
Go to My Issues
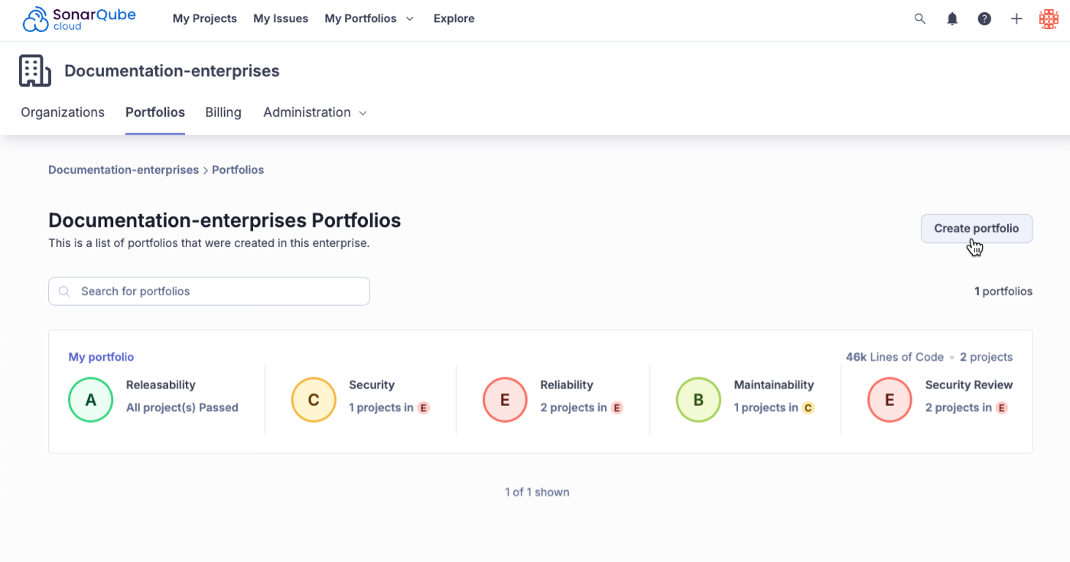281,19
